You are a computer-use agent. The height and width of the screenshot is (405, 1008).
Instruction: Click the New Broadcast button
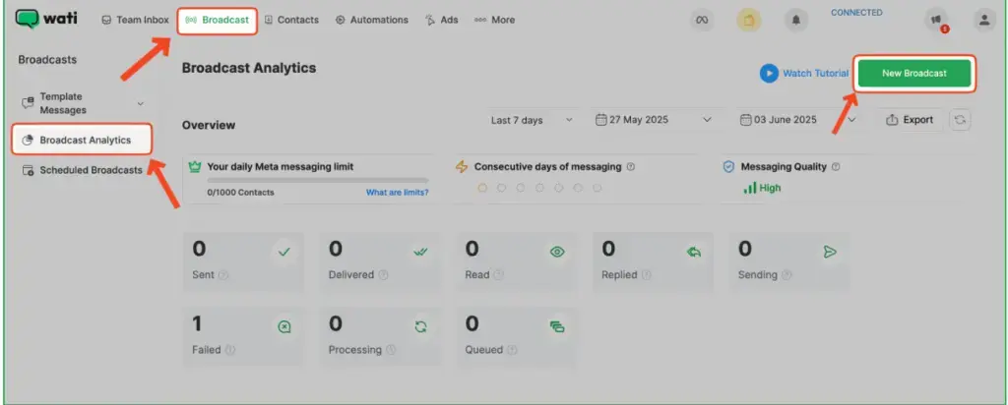tap(914, 73)
